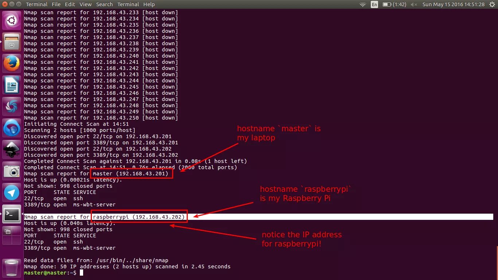Screen dimensions: 498x280
Task: Click the line for 192.168.43.250 host down
Action: (x=101, y=118)
